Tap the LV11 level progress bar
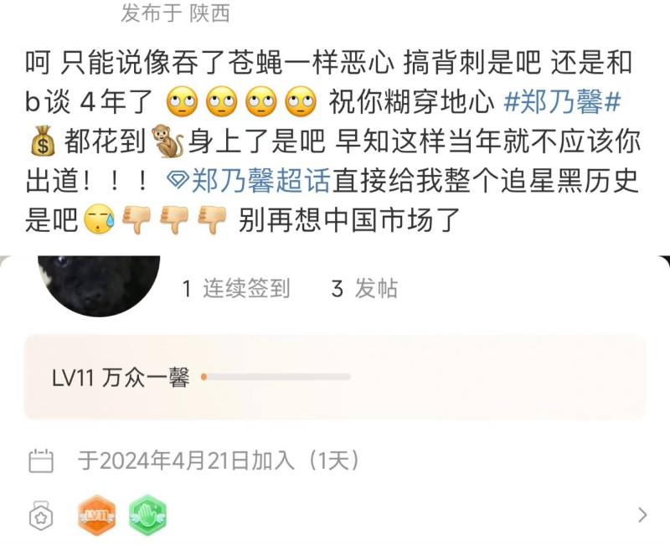 (x=276, y=377)
